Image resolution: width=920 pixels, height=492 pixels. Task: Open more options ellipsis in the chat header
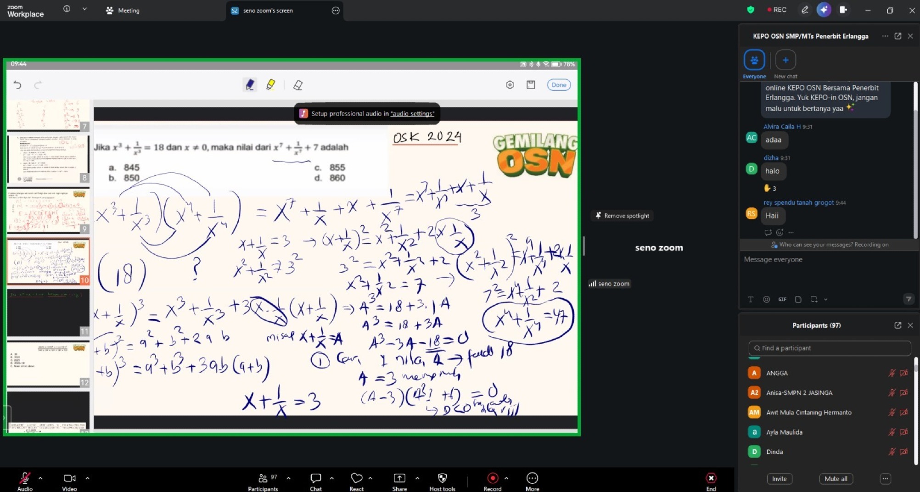(885, 36)
